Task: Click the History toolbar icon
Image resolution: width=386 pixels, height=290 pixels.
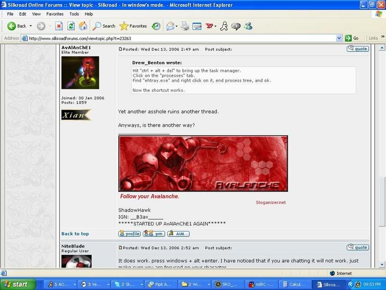Action: tap(156, 26)
